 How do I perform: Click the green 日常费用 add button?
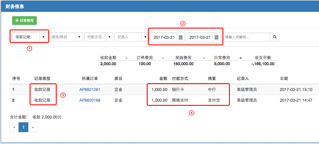(x=24, y=21)
